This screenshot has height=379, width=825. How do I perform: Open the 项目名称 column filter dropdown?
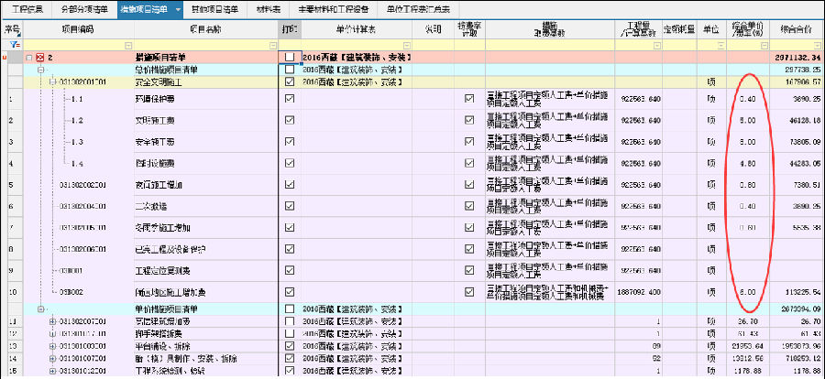tap(272, 44)
